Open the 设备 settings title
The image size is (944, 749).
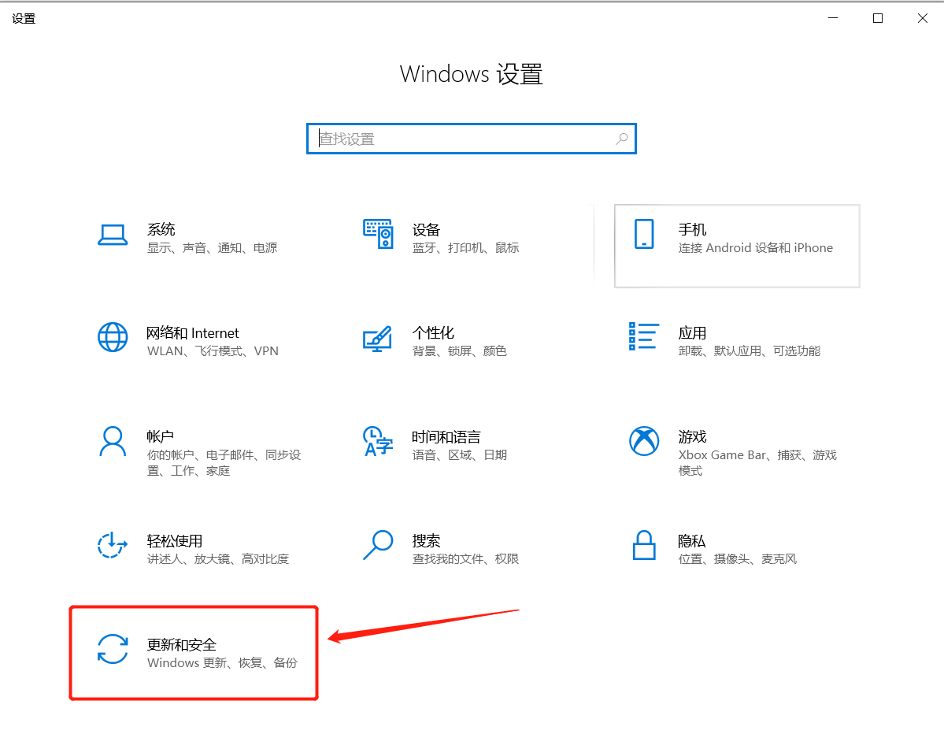point(426,229)
